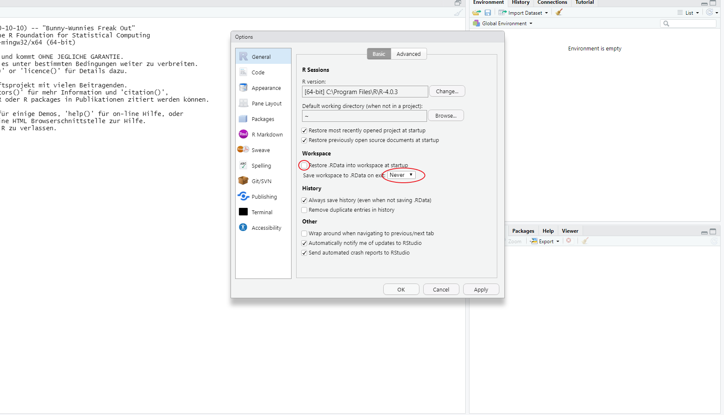724x415 pixels.
Task: Open the Packages options icon
Action: [243, 119]
